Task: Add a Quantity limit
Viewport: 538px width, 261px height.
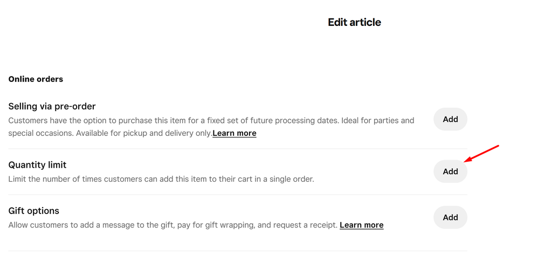Action: coord(450,171)
